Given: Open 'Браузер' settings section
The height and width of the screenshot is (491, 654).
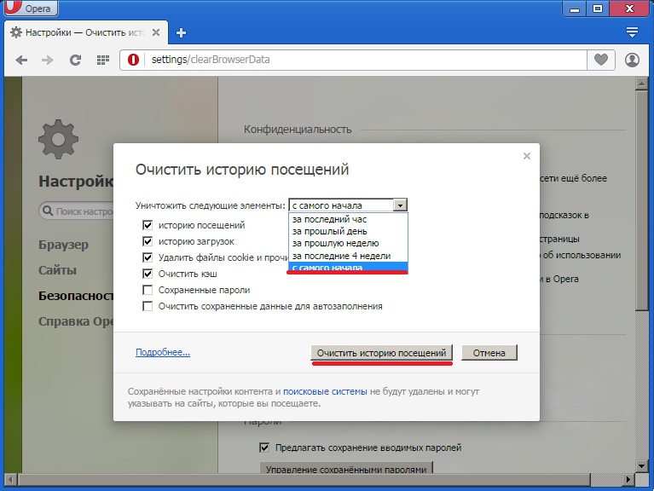Looking at the screenshot, I should click(63, 245).
